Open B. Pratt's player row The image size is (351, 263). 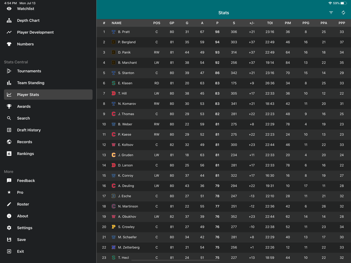coord(224,32)
